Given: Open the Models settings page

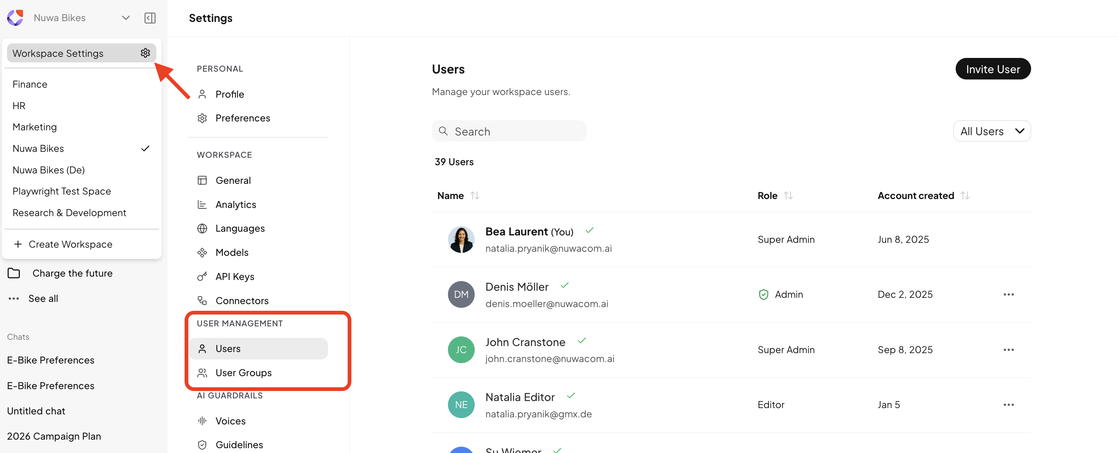Looking at the screenshot, I should coord(232,252).
